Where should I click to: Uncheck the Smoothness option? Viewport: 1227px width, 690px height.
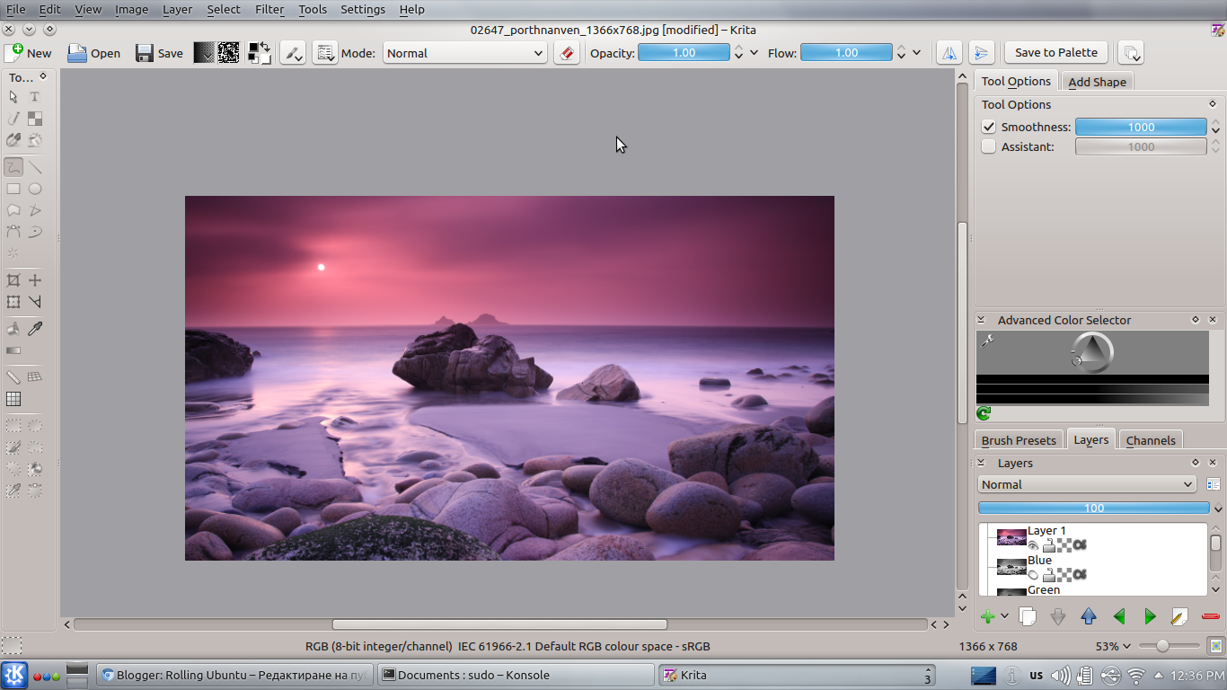point(988,127)
